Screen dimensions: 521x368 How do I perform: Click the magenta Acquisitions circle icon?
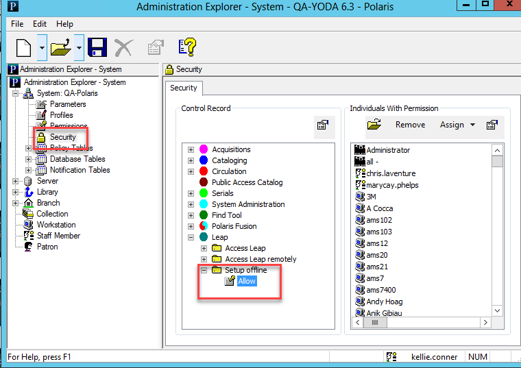point(204,149)
